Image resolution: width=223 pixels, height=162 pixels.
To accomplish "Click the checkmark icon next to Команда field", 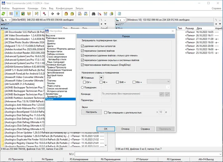I will (168, 94).
